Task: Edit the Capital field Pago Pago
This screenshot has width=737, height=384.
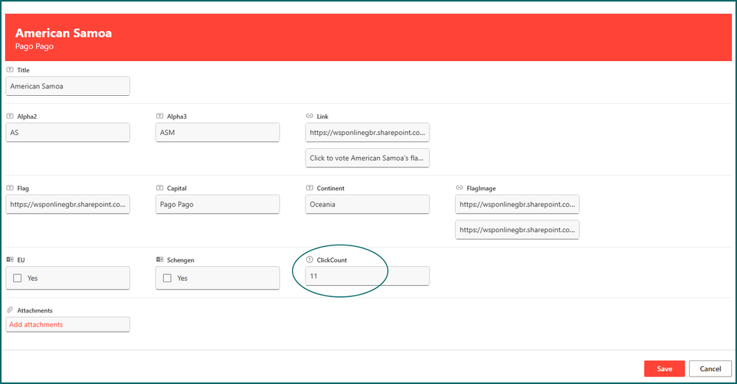Action: [218, 204]
